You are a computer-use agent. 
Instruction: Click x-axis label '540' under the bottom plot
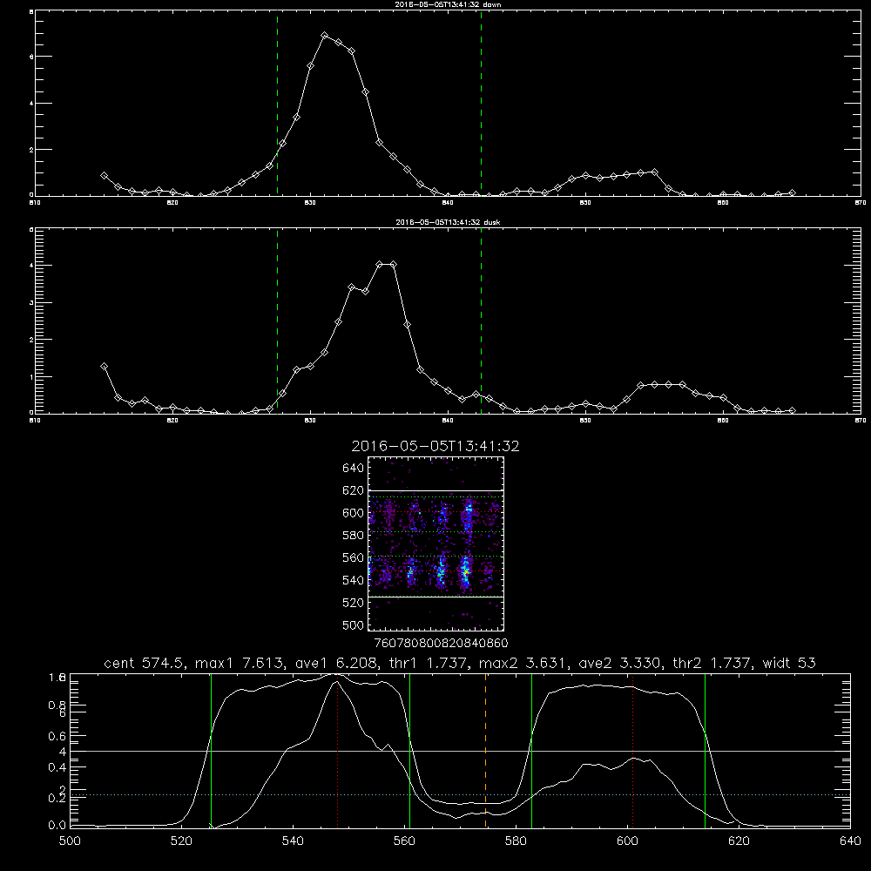click(293, 841)
